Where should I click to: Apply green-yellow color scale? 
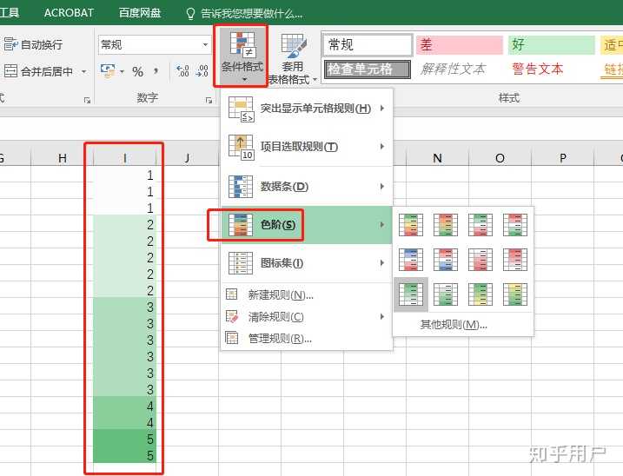(x=480, y=294)
